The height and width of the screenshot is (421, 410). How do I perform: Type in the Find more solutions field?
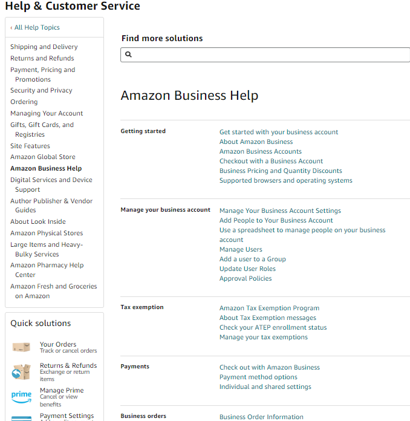pyautogui.click(x=269, y=54)
